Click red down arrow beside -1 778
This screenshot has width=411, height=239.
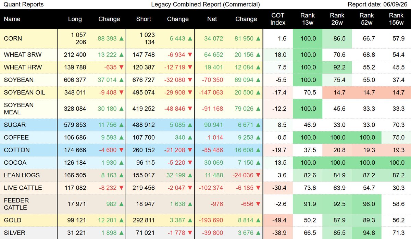pyautogui.click(x=189, y=233)
